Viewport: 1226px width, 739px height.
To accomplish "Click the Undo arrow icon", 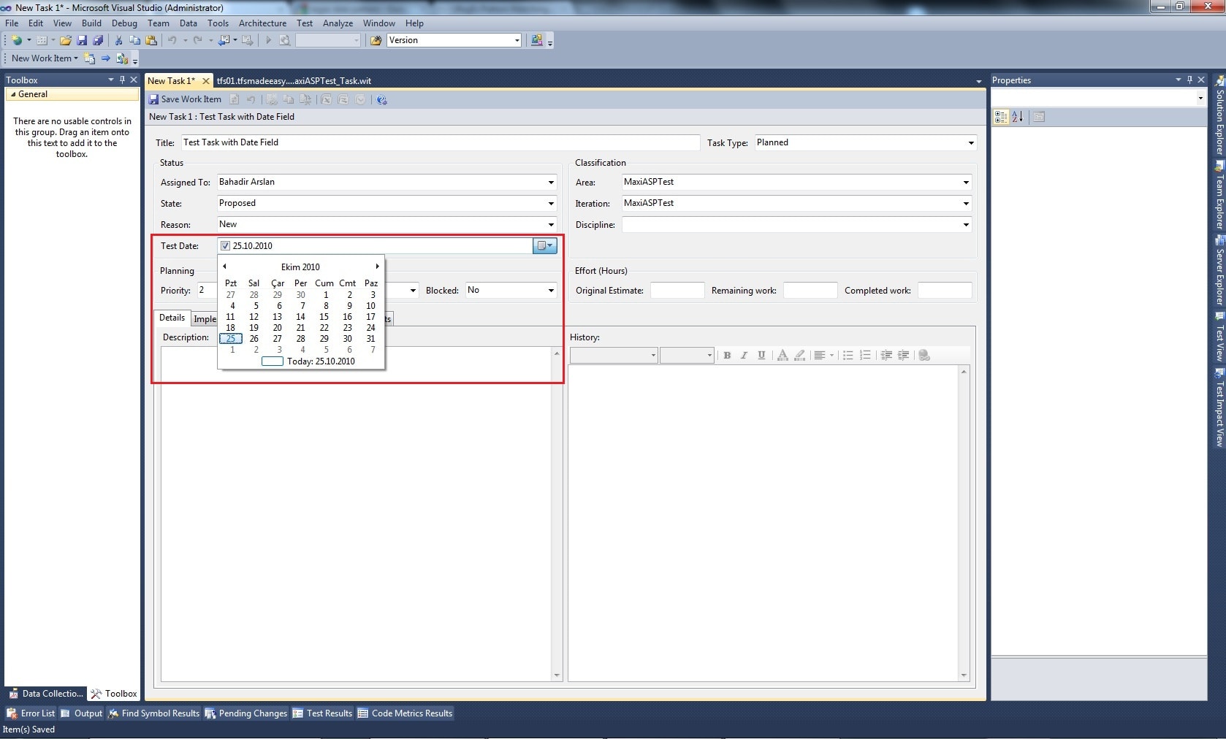I will click(172, 40).
